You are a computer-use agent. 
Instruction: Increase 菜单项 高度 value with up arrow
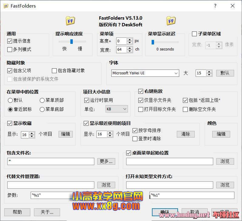click(130, 39)
